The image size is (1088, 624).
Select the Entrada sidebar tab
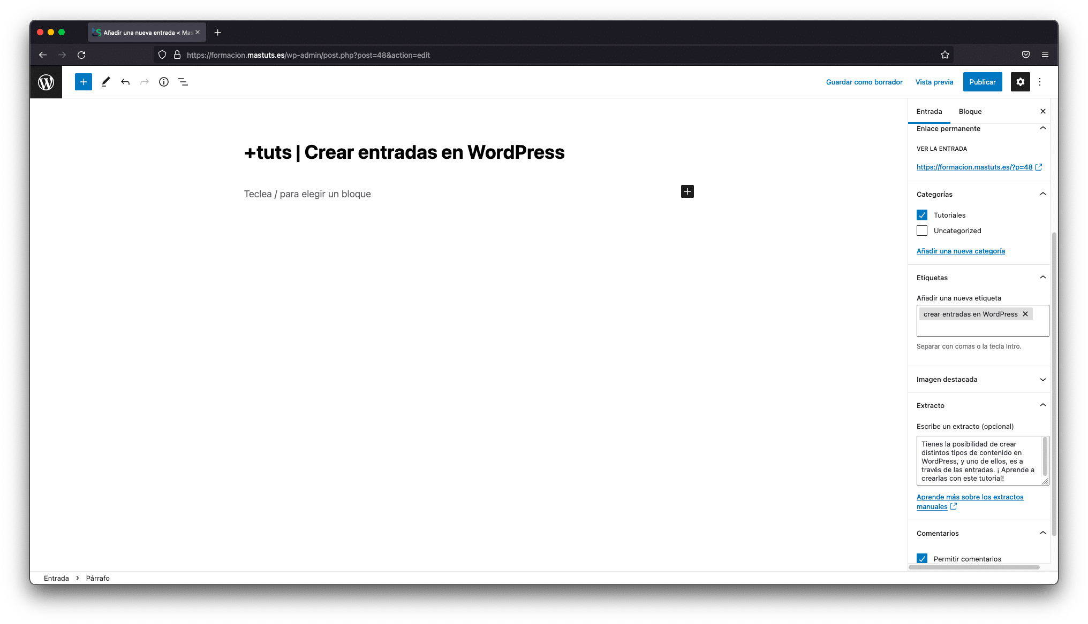click(x=929, y=111)
